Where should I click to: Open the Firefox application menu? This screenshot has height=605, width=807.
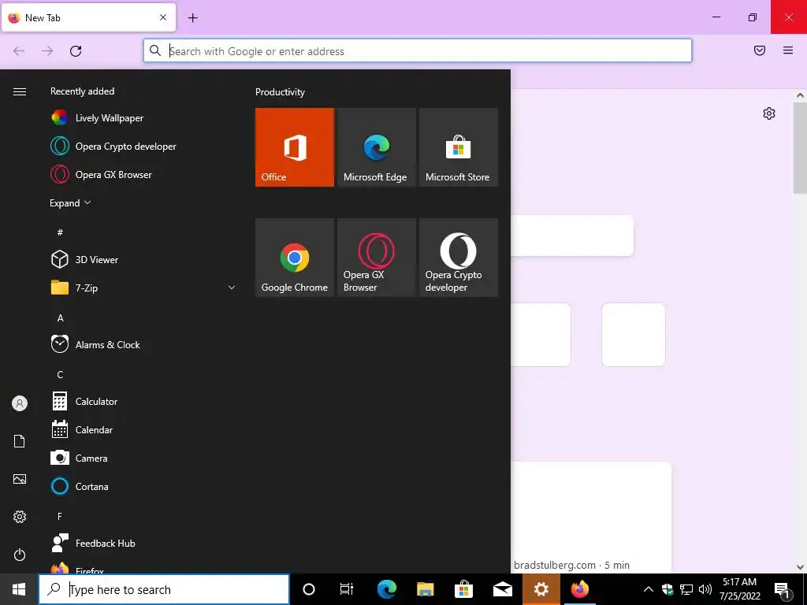788,50
